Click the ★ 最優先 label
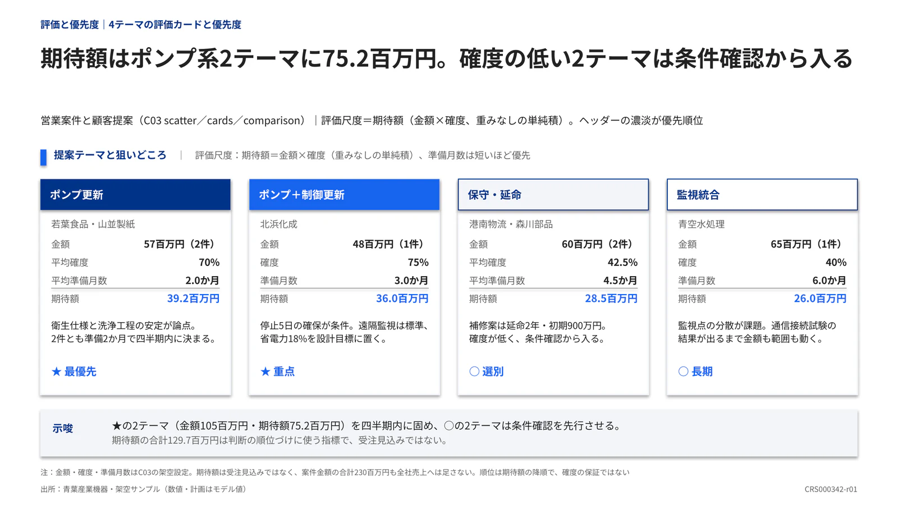The height and width of the screenshot is (505, 898). click(x=74, y=371)
